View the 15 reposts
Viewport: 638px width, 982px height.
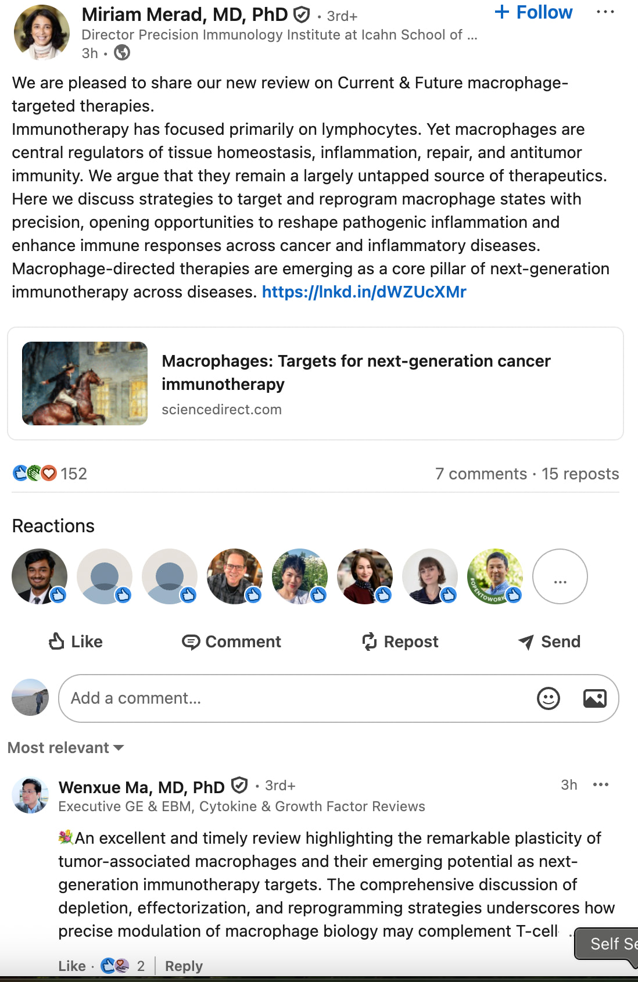point(580,474)
